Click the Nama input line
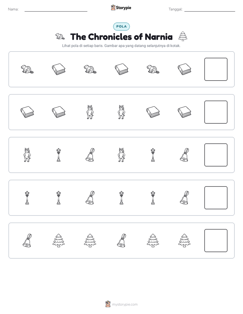Image resolution: width=243 pixels, height=314 pixels. click(x=56, y=10)
